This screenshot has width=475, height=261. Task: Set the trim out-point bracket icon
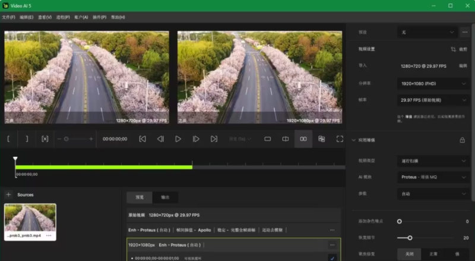tap(27, 139)
